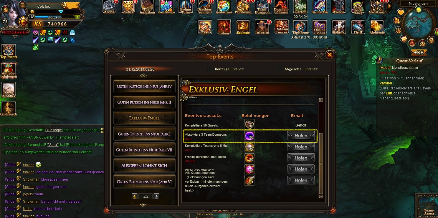Click the event details vertical scrollbar

[x=321, y=149]
